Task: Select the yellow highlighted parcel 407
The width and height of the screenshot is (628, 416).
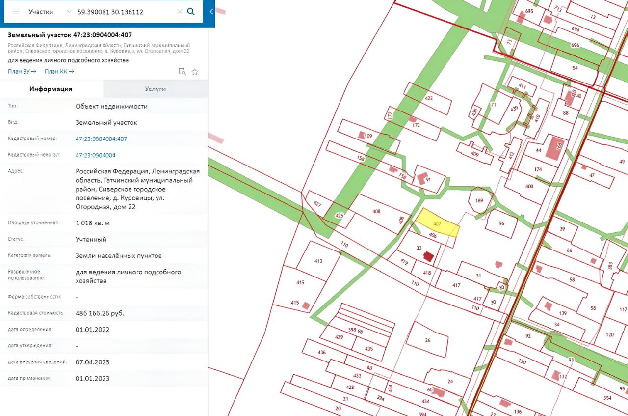Action: tap(436, 222)
